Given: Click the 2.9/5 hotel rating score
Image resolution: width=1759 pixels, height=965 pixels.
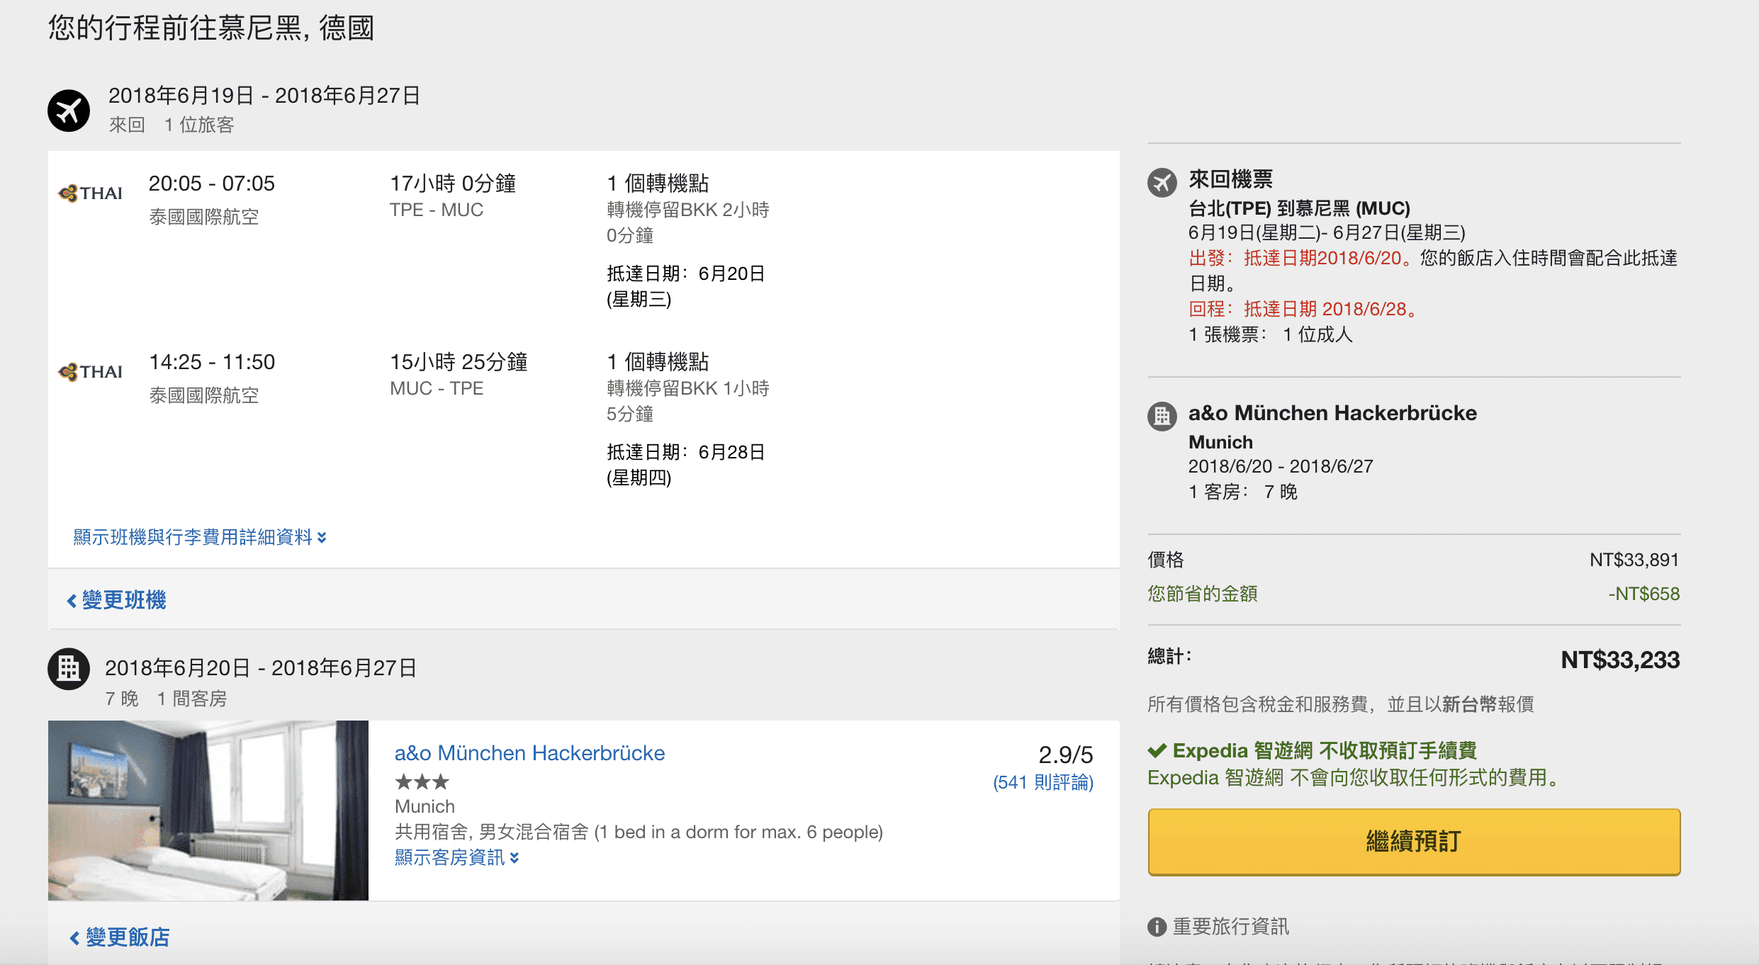Looking at the screenshot, I should click(x=1065, y=754).
